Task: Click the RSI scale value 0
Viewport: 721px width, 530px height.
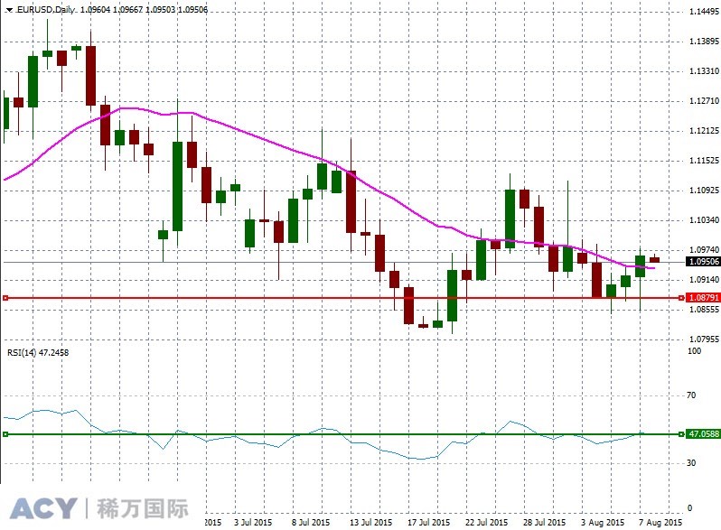Action: tap(689, 508)
